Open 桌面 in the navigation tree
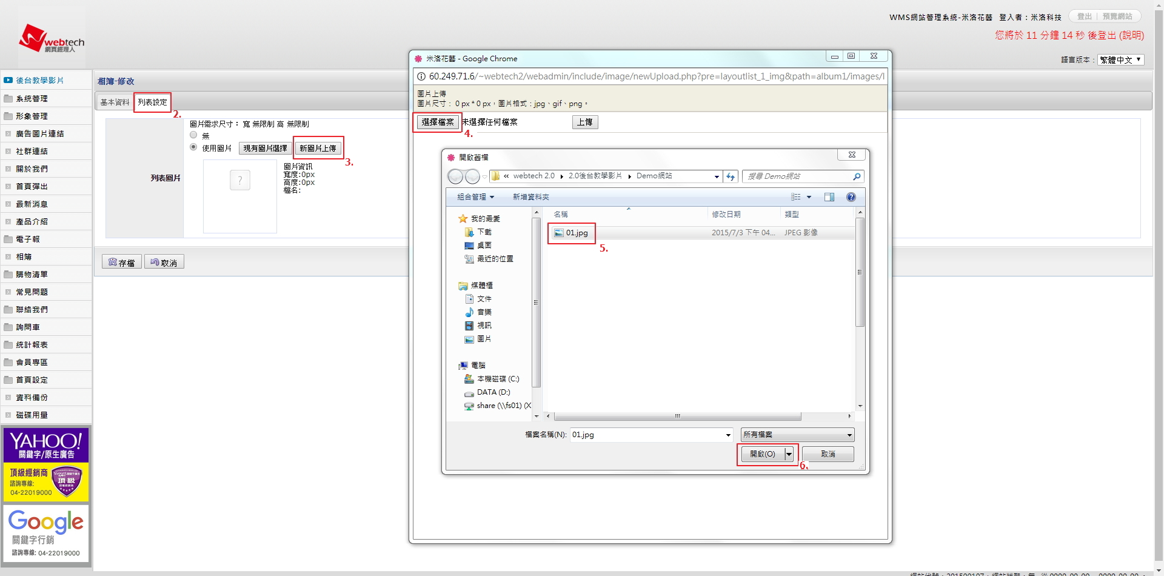Screen dimensions: 1164x576 (x=484, y=246)
